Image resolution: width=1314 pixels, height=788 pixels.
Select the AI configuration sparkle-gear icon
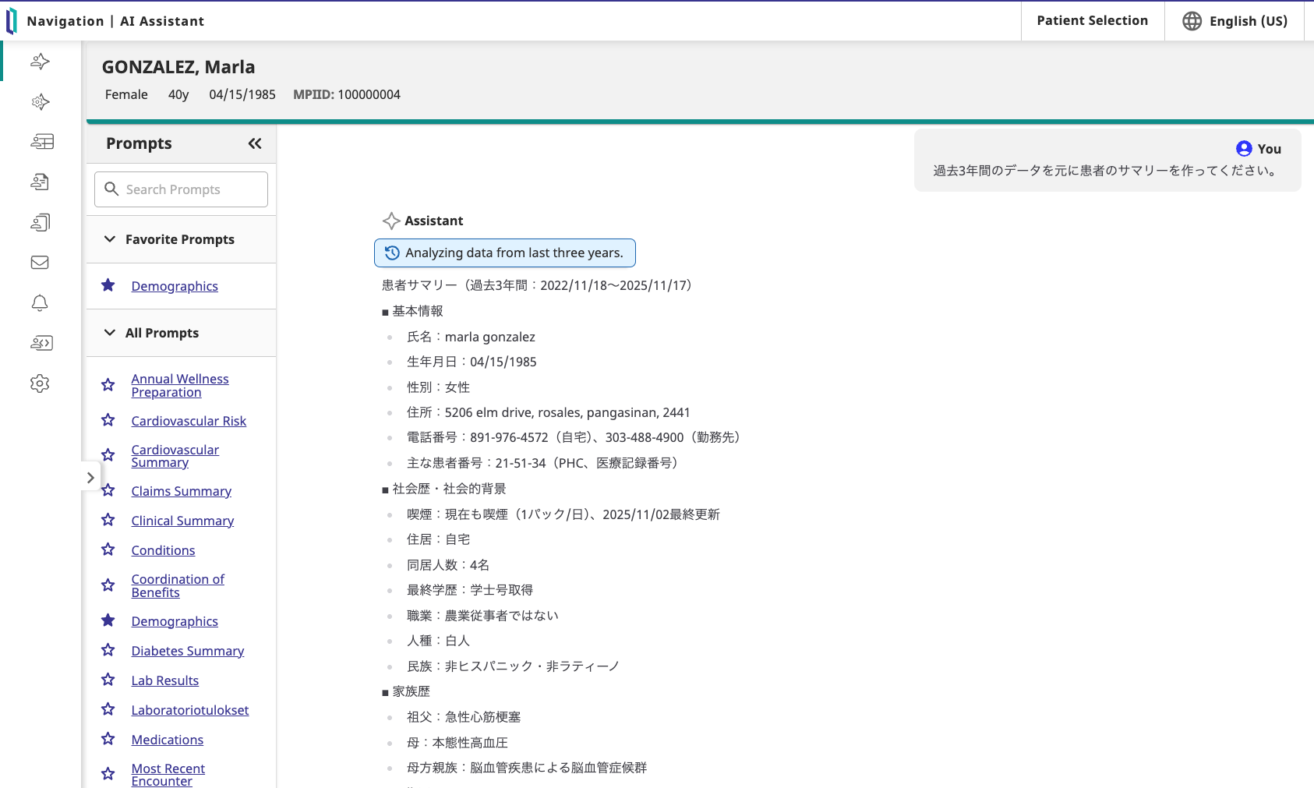click(40, 102)
